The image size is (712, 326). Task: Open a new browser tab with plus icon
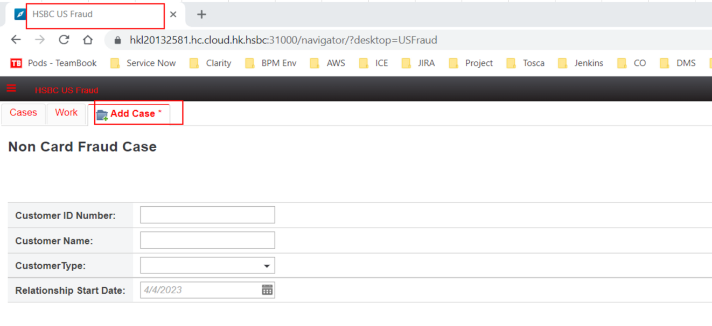201,15
